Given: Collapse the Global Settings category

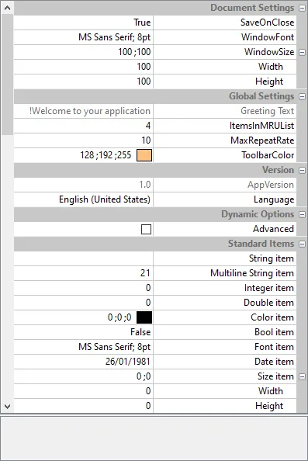Looking at the screenshot, I should (x=302, y=96).
